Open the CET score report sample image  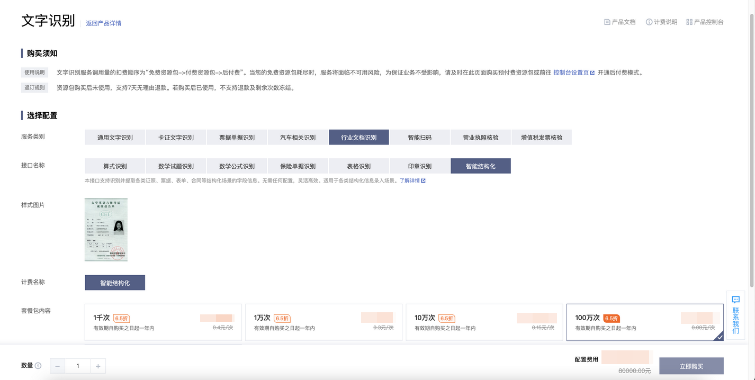pos(106,230)
